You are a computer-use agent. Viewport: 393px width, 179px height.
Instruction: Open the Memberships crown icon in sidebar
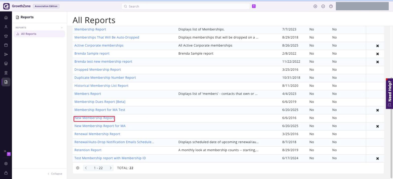point(6,36)
